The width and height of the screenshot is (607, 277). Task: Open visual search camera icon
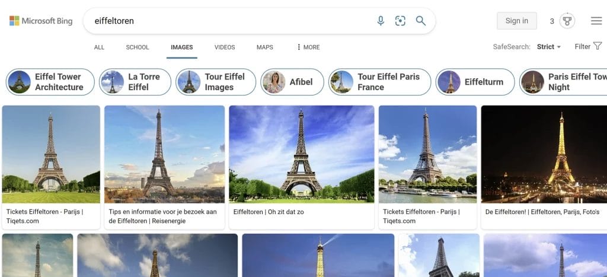click(401, 21)
